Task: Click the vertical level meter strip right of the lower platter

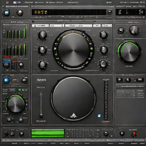Action: (x=106, y=100)
